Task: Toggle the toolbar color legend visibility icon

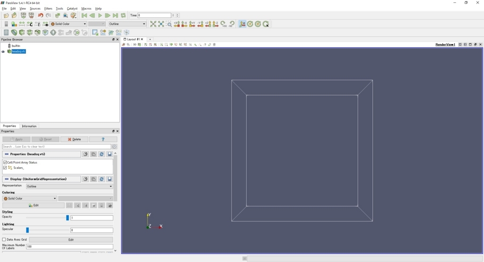Action: pyautogui.click(x=6, y=24)
